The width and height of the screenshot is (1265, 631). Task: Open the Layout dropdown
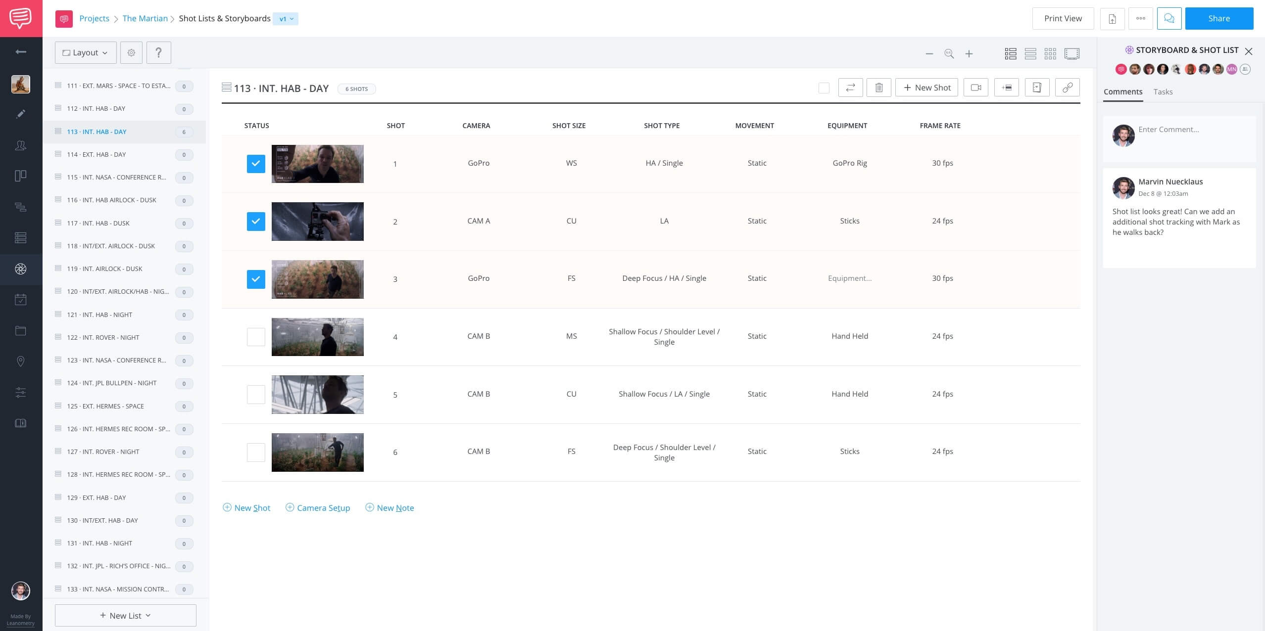(85, 52)
